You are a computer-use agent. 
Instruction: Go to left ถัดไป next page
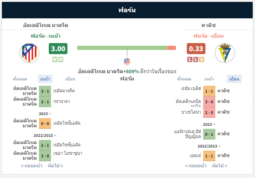tap(56, 166)
